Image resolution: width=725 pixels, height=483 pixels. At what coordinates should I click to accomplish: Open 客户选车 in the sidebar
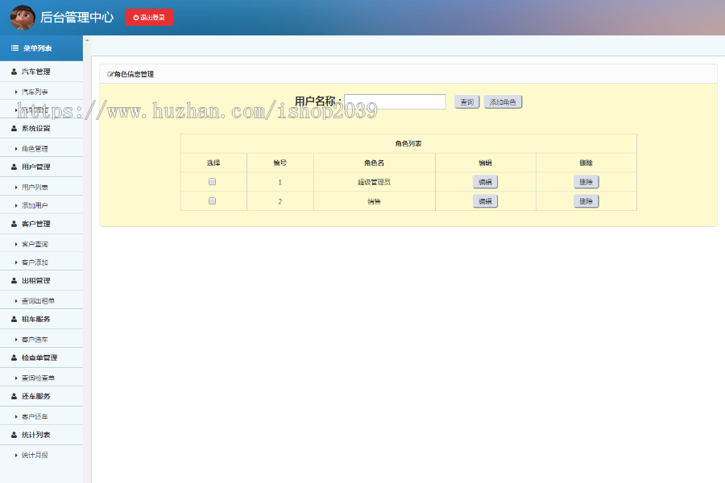click(35, 339)
